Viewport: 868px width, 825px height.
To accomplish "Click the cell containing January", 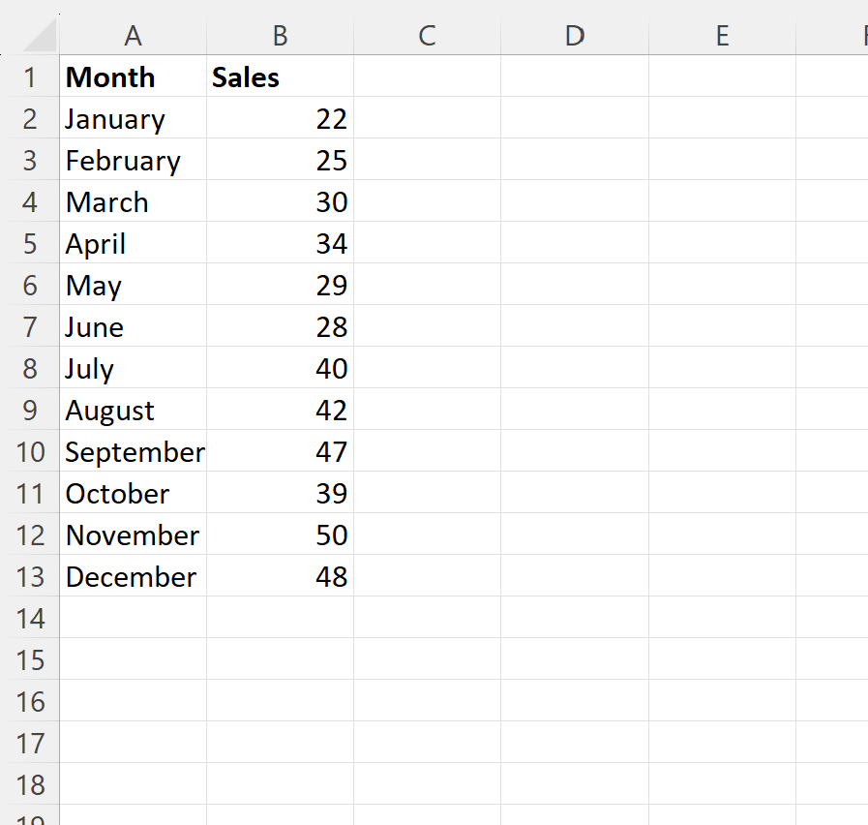I will 133,118.
